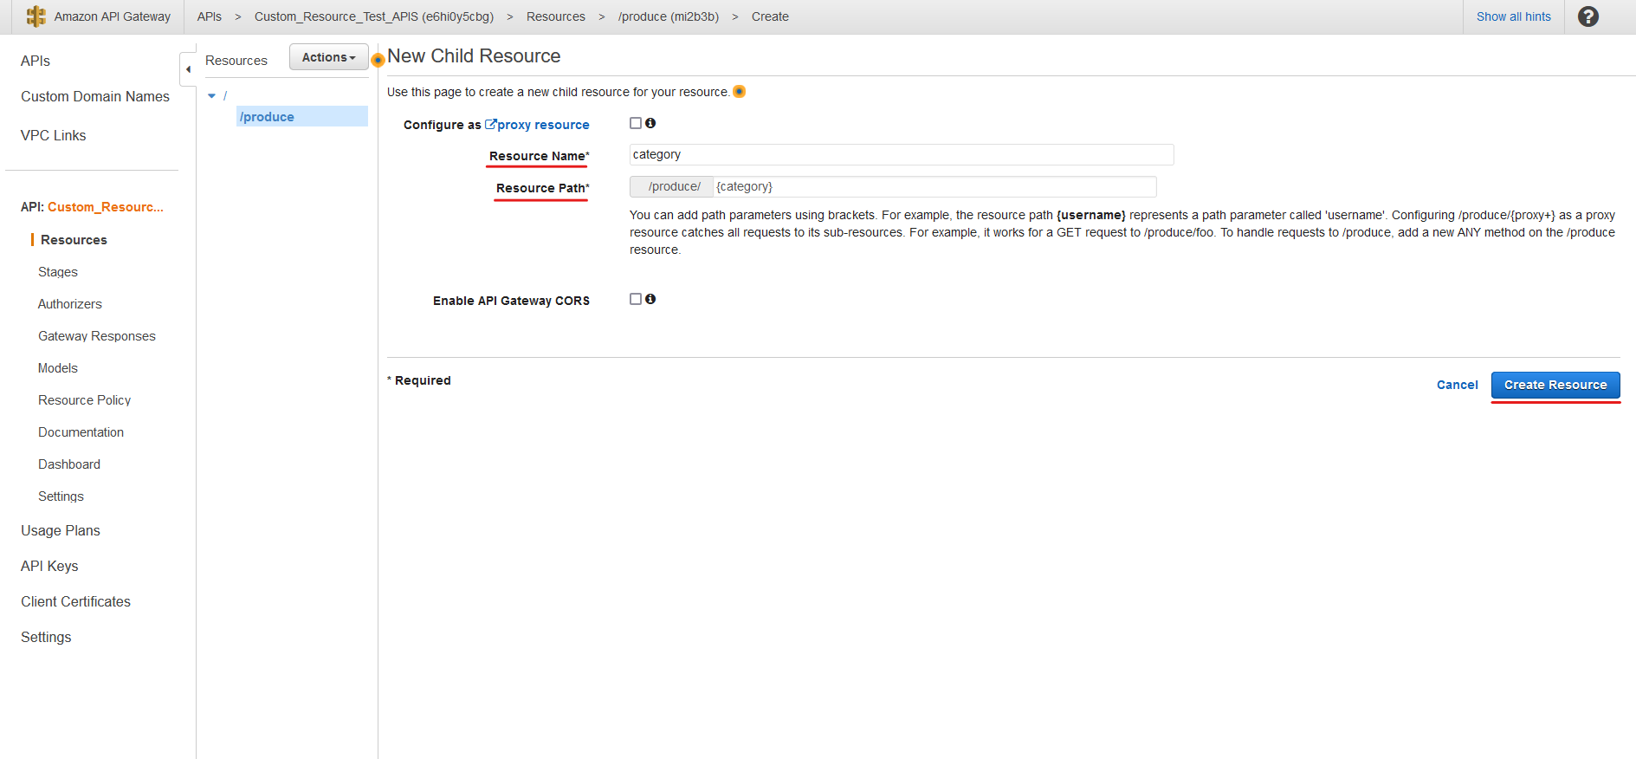View the API Dashboard
This screenshot has height=759, width=1636.
point(69,464)
